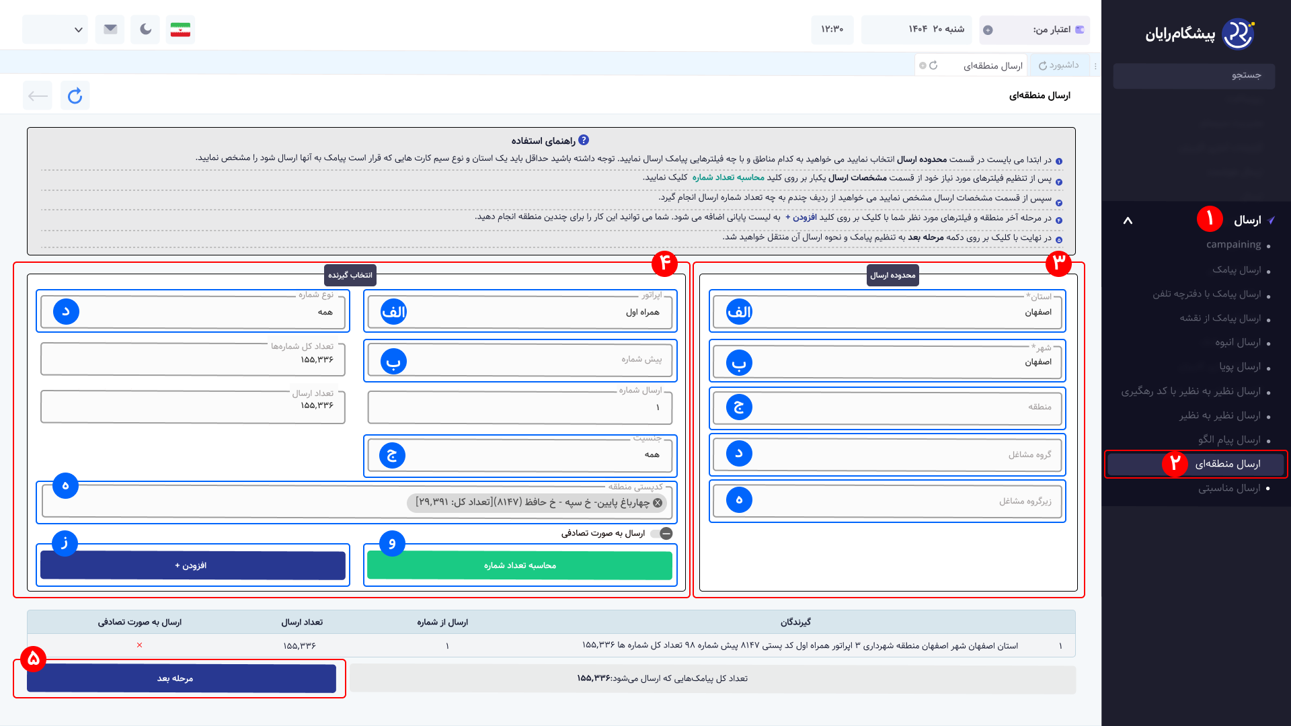
Task: Click the + افزودن link in the guide
Action: tap(801, 217)
